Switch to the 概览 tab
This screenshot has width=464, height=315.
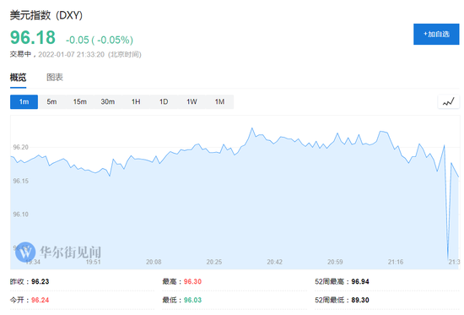(18, 78)
